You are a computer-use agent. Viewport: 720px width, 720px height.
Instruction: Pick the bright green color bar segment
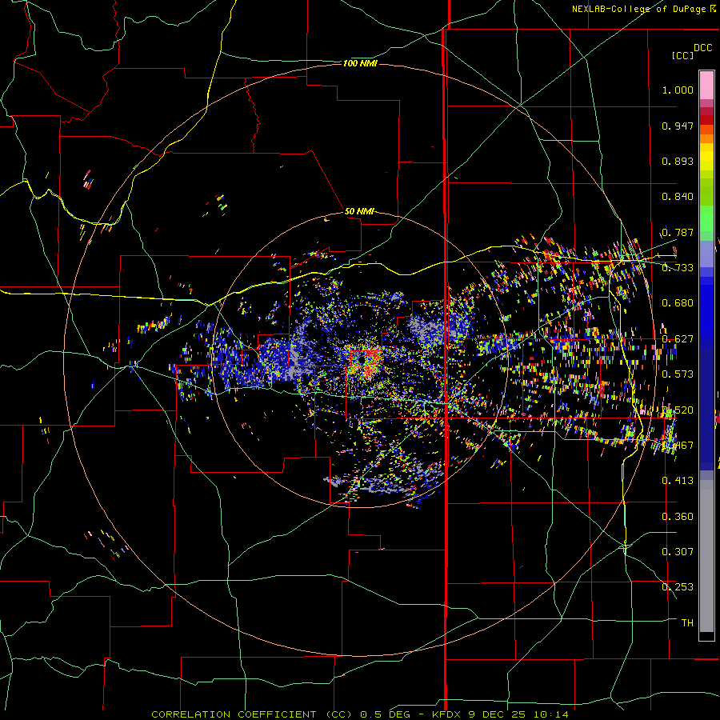point(706,218)
